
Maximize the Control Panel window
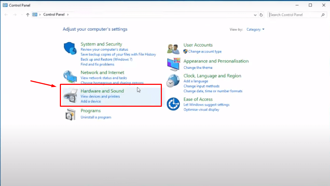pos(310,5)
